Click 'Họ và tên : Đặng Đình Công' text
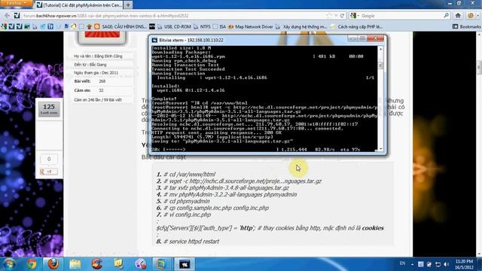 pyautogui.click(x=98, y=56)
